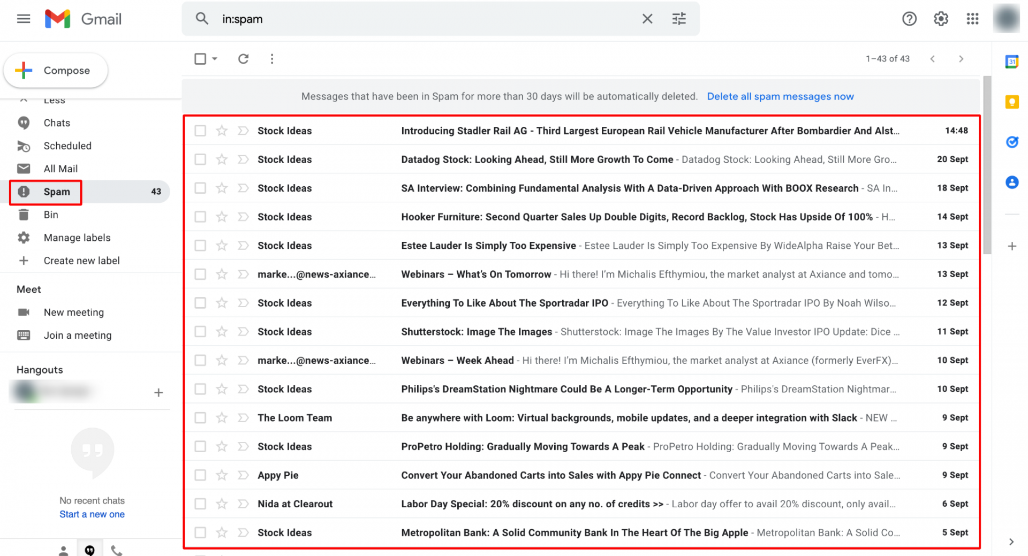Open the Bin label
Screen dimensions: 1028x556
[51, 215]
